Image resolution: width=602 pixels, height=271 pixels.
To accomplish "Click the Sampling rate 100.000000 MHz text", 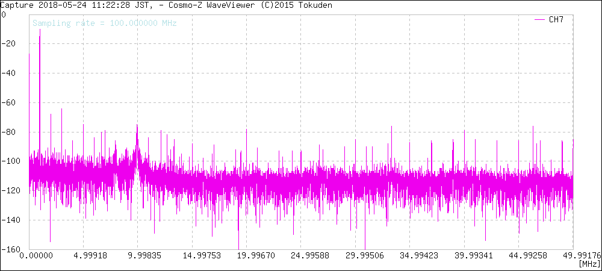I will [x=104, y=23].
